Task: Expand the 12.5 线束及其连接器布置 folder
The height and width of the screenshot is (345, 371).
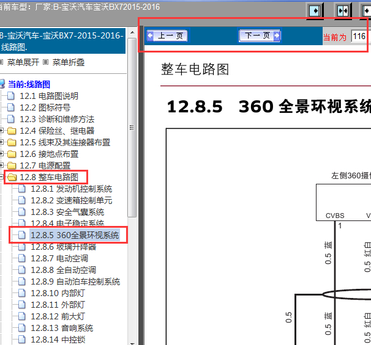Action: tap(1, 142)
